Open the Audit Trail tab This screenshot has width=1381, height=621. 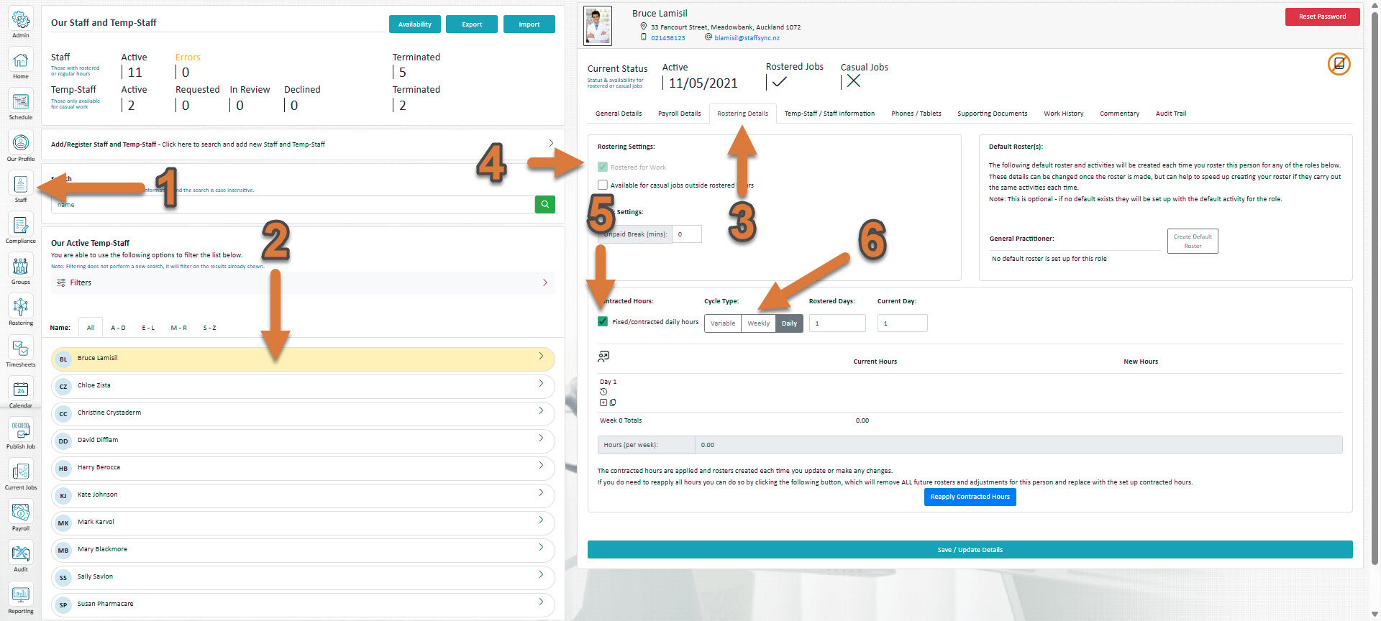point(1171,114)
